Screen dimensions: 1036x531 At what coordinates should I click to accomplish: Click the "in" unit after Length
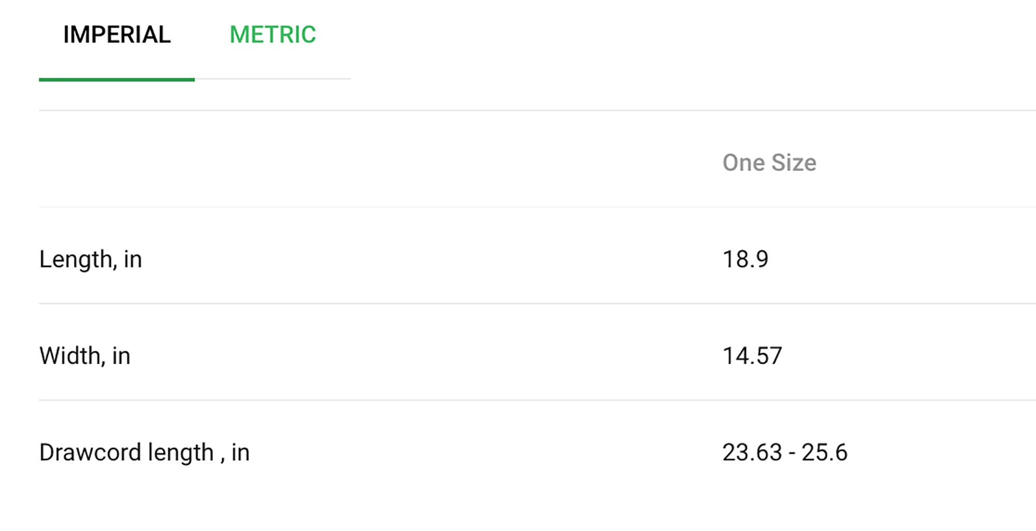click(133, 259)
